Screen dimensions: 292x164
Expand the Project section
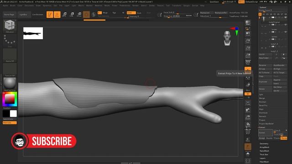[262, 120]
